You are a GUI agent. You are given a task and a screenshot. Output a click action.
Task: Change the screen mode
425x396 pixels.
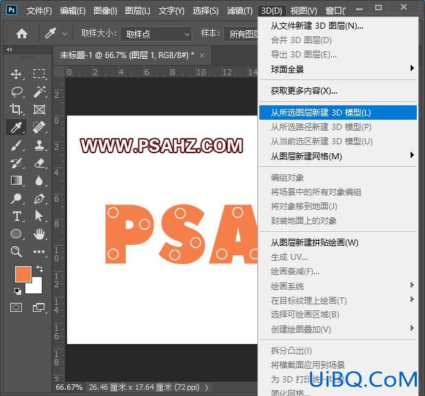click(39, 307)
